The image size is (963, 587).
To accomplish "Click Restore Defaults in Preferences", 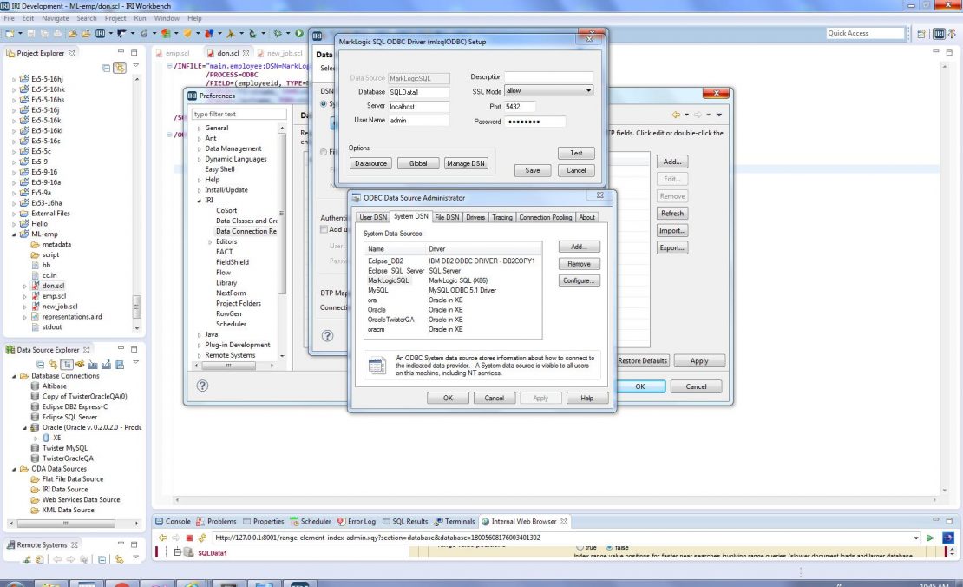I will point(642,361).
